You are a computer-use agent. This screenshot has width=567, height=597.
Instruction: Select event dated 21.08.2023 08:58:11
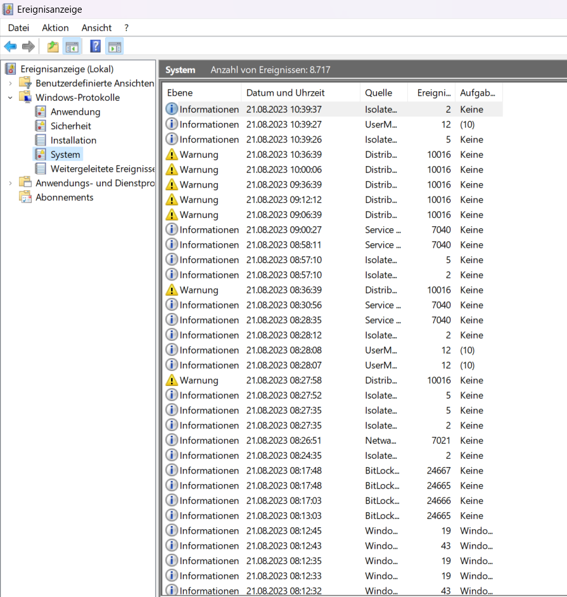[333, 245]
